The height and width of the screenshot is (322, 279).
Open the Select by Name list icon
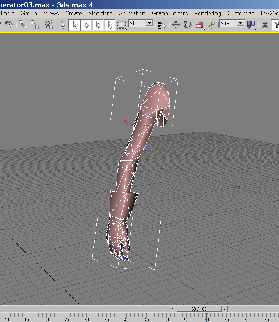161,25
